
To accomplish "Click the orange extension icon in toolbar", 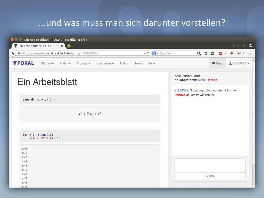I will [x=239, y=53].
